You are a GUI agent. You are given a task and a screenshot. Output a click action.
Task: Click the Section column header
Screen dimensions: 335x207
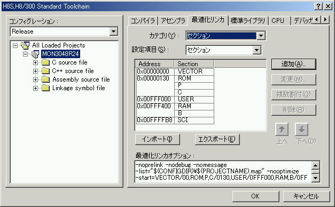(194, 64)
